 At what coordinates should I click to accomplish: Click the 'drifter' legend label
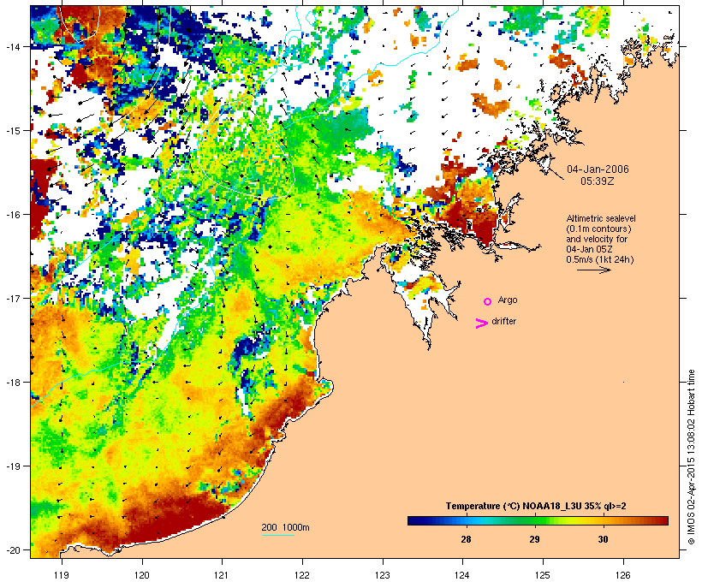(503, 321)
